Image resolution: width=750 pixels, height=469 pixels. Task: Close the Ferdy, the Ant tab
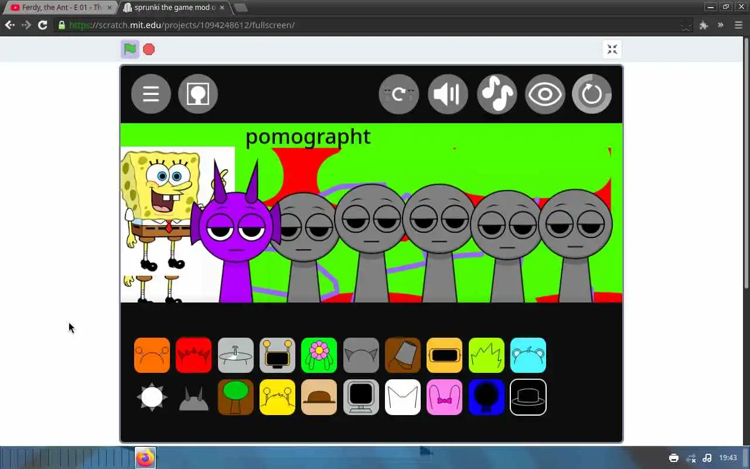point(109,8)
